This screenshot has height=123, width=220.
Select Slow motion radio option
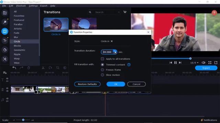[102, 75]
